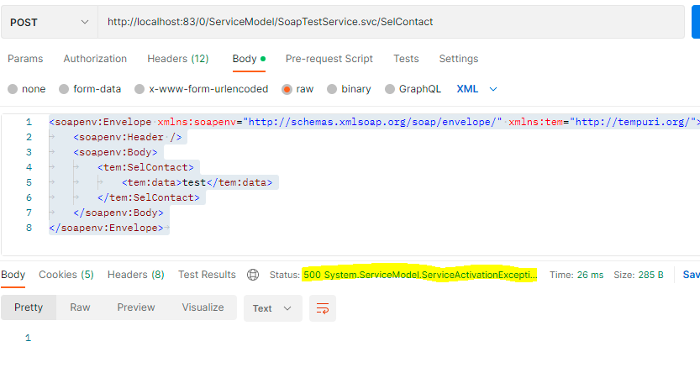Click line number 1 in response pane
Image resolution: width=700 pixels, height=373 pixels.
[28, 338]
